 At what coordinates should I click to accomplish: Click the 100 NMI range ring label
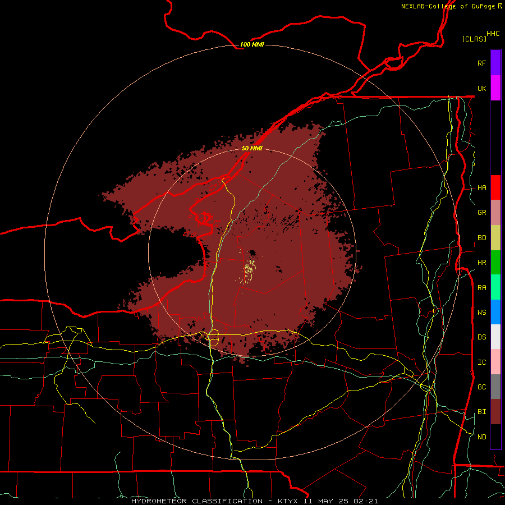tap(252, 44)
